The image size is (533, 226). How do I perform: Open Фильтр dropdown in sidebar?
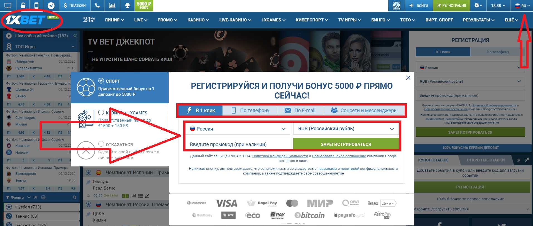(x=18, y=197)
